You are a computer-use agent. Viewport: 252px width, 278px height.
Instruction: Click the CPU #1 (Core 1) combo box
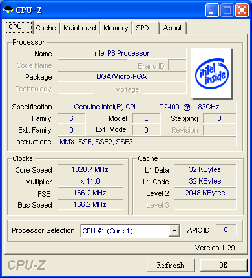point(130,231)
